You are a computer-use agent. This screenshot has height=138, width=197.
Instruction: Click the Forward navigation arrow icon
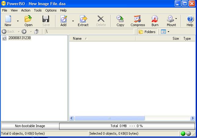click(24, 32)
